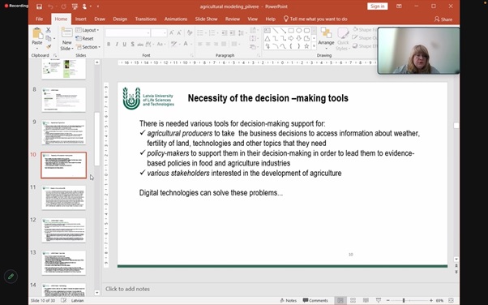Click the bullets list icon
This screenshot has height=305, width=488.
click(x=201, y=32)
